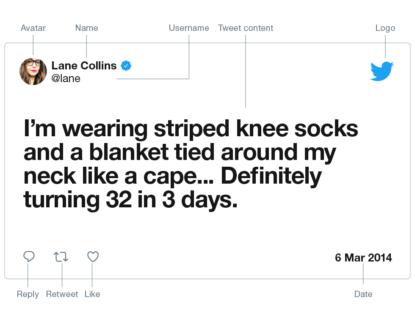Screen dimensions: 415x322
Task: Click the Like annotation label below the card
Action: [x=92, y=294]
